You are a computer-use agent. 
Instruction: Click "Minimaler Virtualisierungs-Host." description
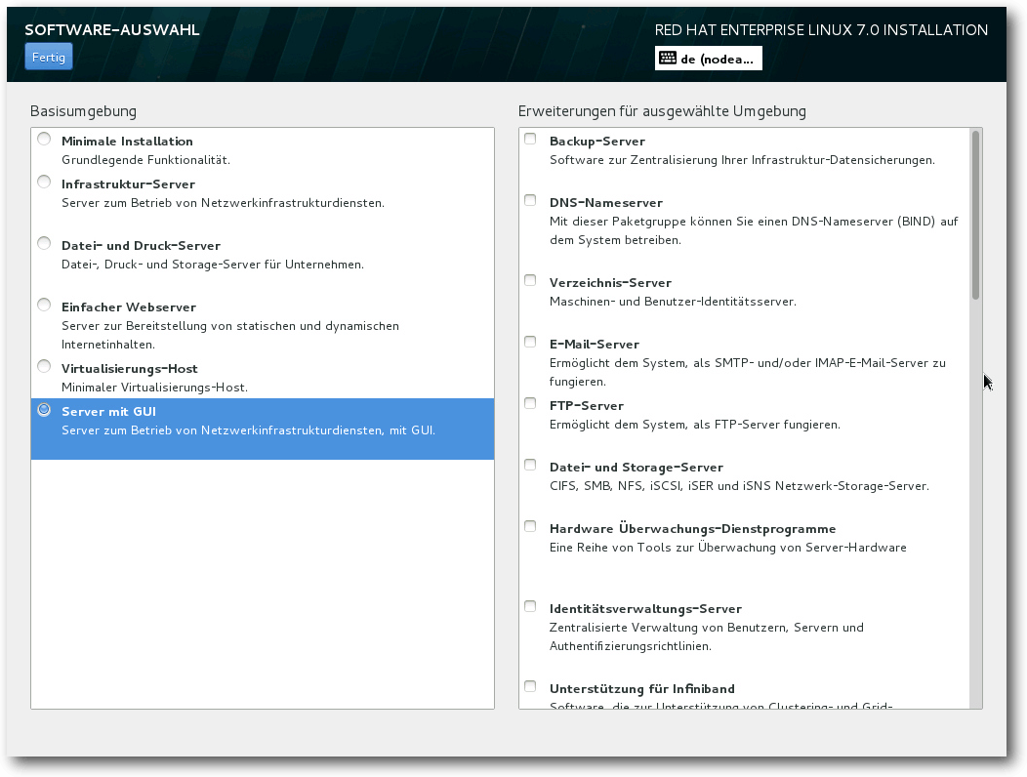154,388
